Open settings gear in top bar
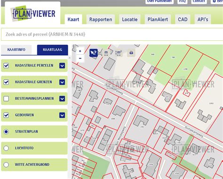223x179 pixels. pyautogui.click(x=214, y=1)
